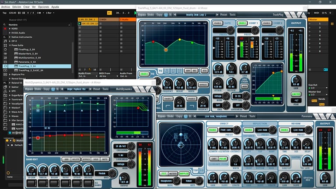Open TrackPlug Tools menu
The image size is (336, 189).
point(232,15)
